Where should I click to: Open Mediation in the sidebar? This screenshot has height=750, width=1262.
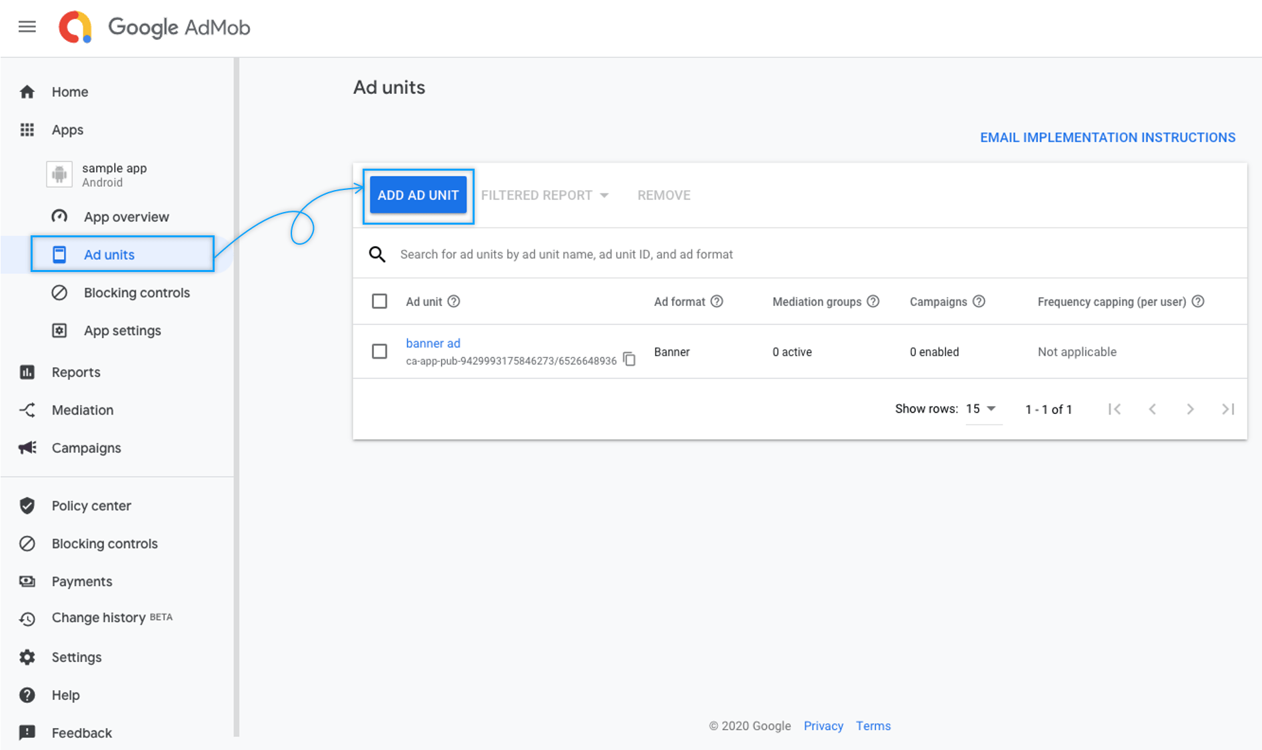pyautogui.click(x=82, y=410)
